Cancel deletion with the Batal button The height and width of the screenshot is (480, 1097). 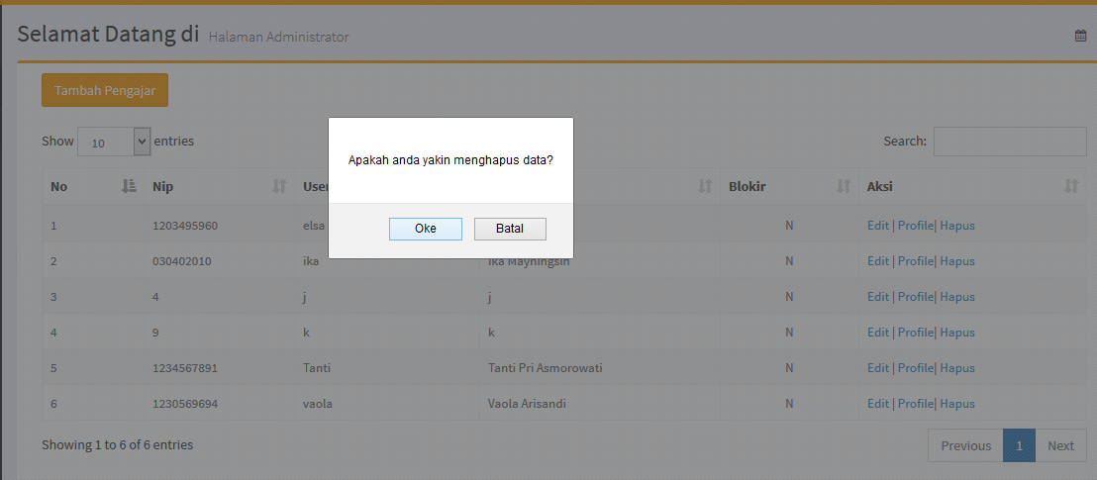point(510,229)
